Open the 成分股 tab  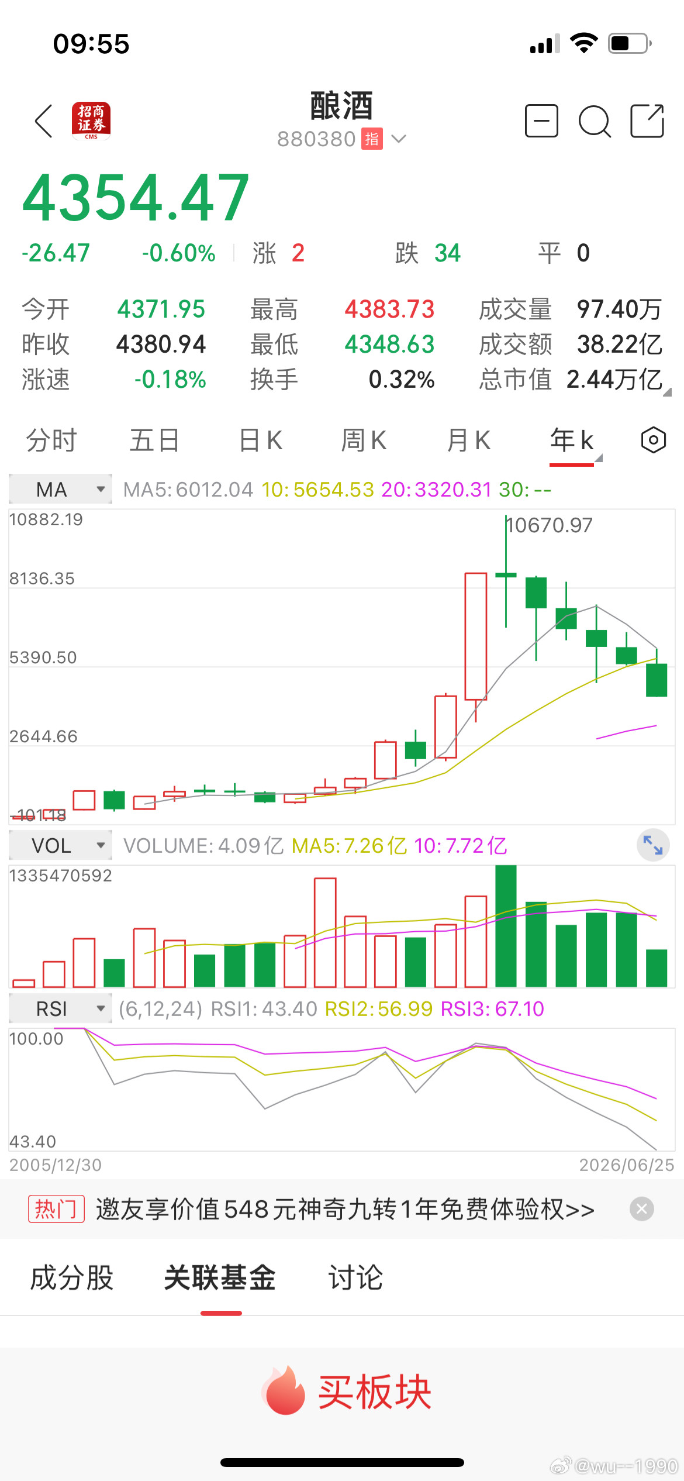(x=72, y=1277)
